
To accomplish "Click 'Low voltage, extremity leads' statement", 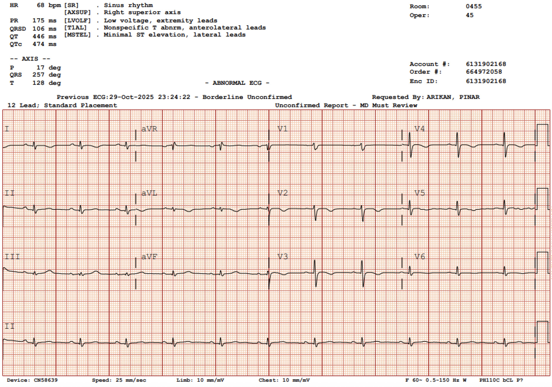I will pos(160,21).
